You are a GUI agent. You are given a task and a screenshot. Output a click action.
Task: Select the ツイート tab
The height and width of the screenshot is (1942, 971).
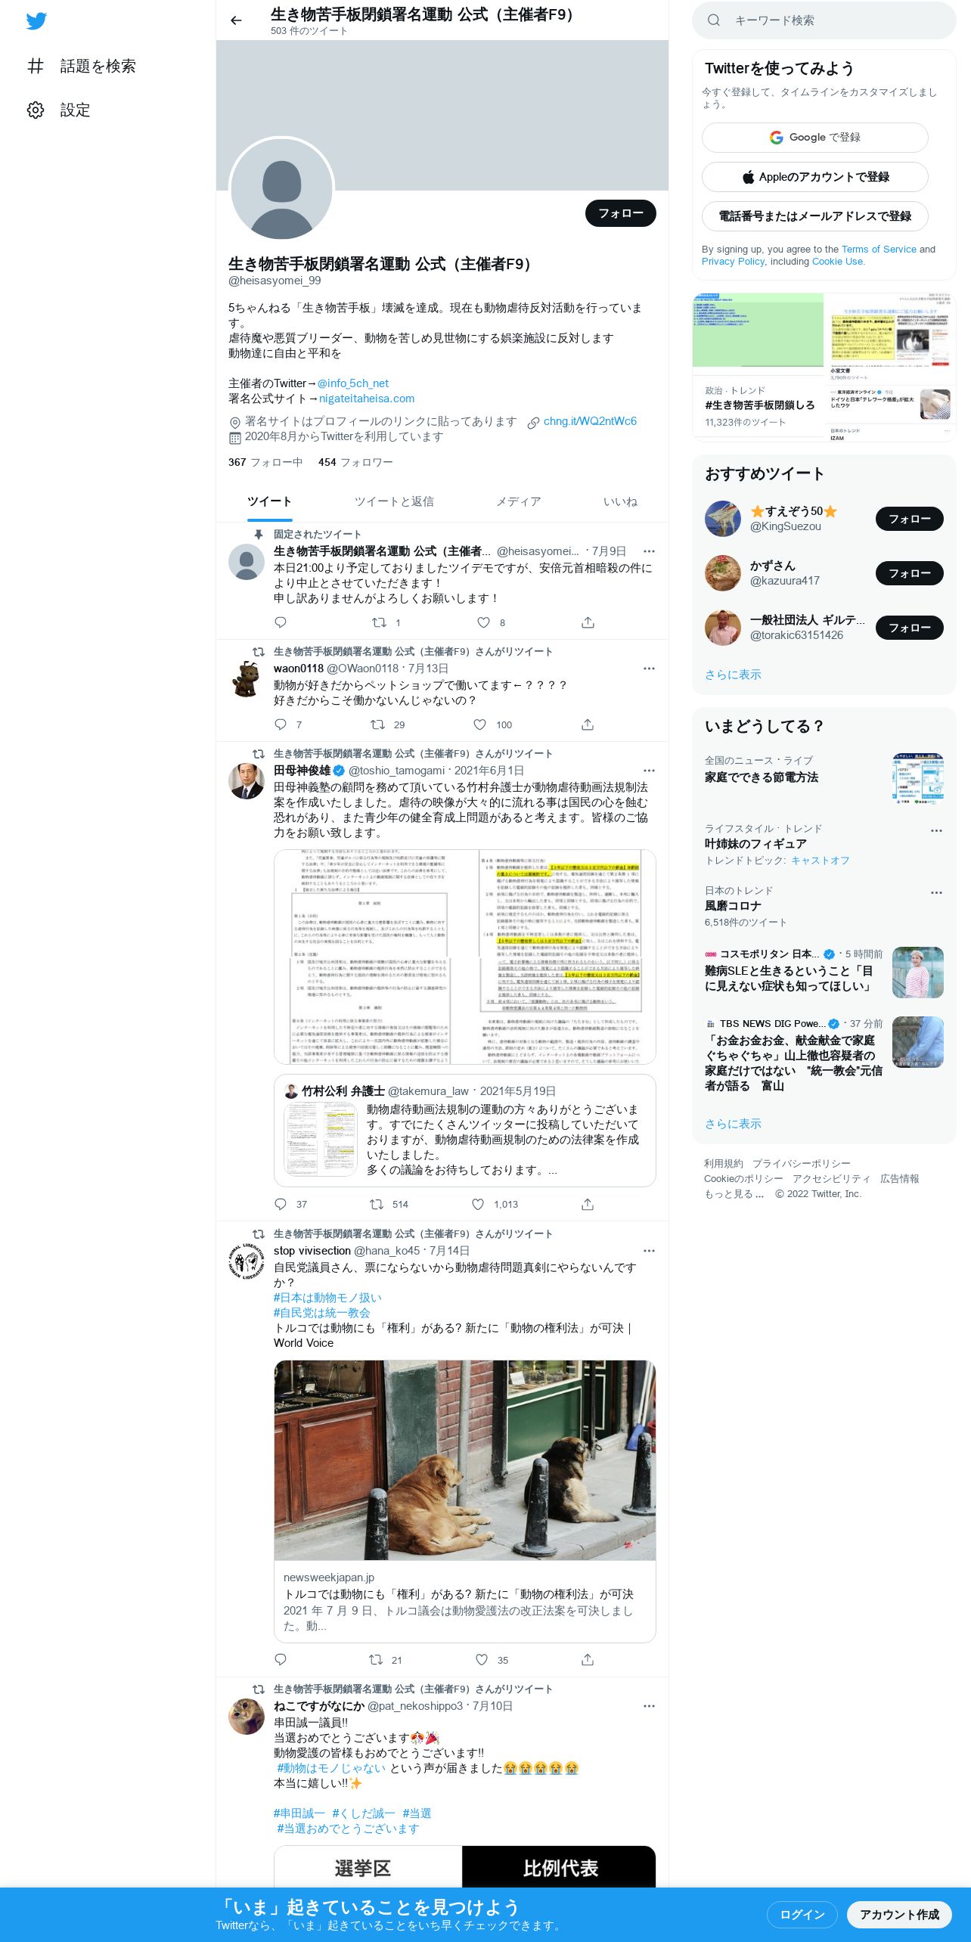click(269, 501)
